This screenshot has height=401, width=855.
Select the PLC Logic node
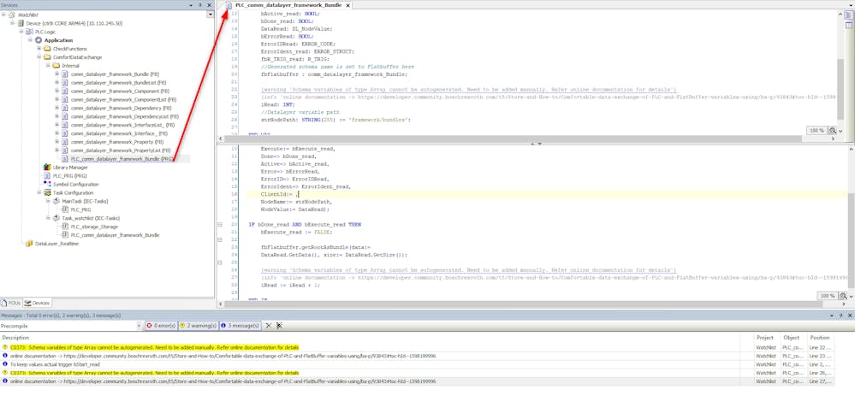pyautogui.click(x=45, y=32)
